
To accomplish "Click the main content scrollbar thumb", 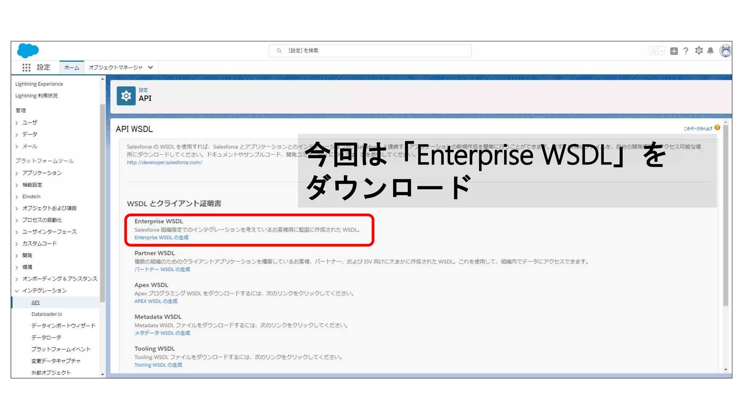I will click(726, 216).
